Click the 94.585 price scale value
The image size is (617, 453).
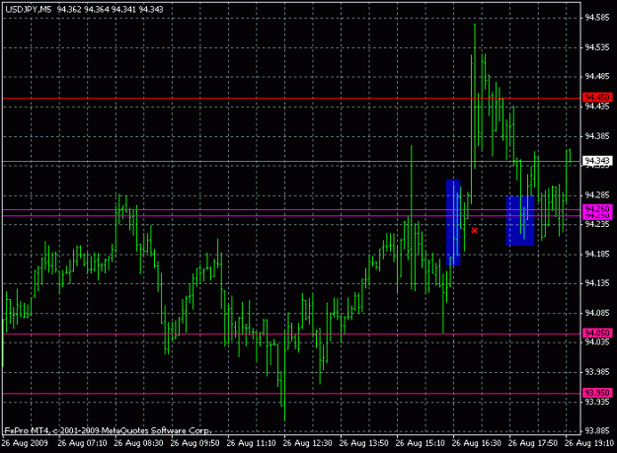pyautogui.click(x=597, y=18)
